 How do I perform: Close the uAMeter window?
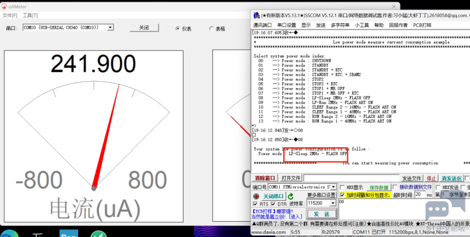[394, 6]
